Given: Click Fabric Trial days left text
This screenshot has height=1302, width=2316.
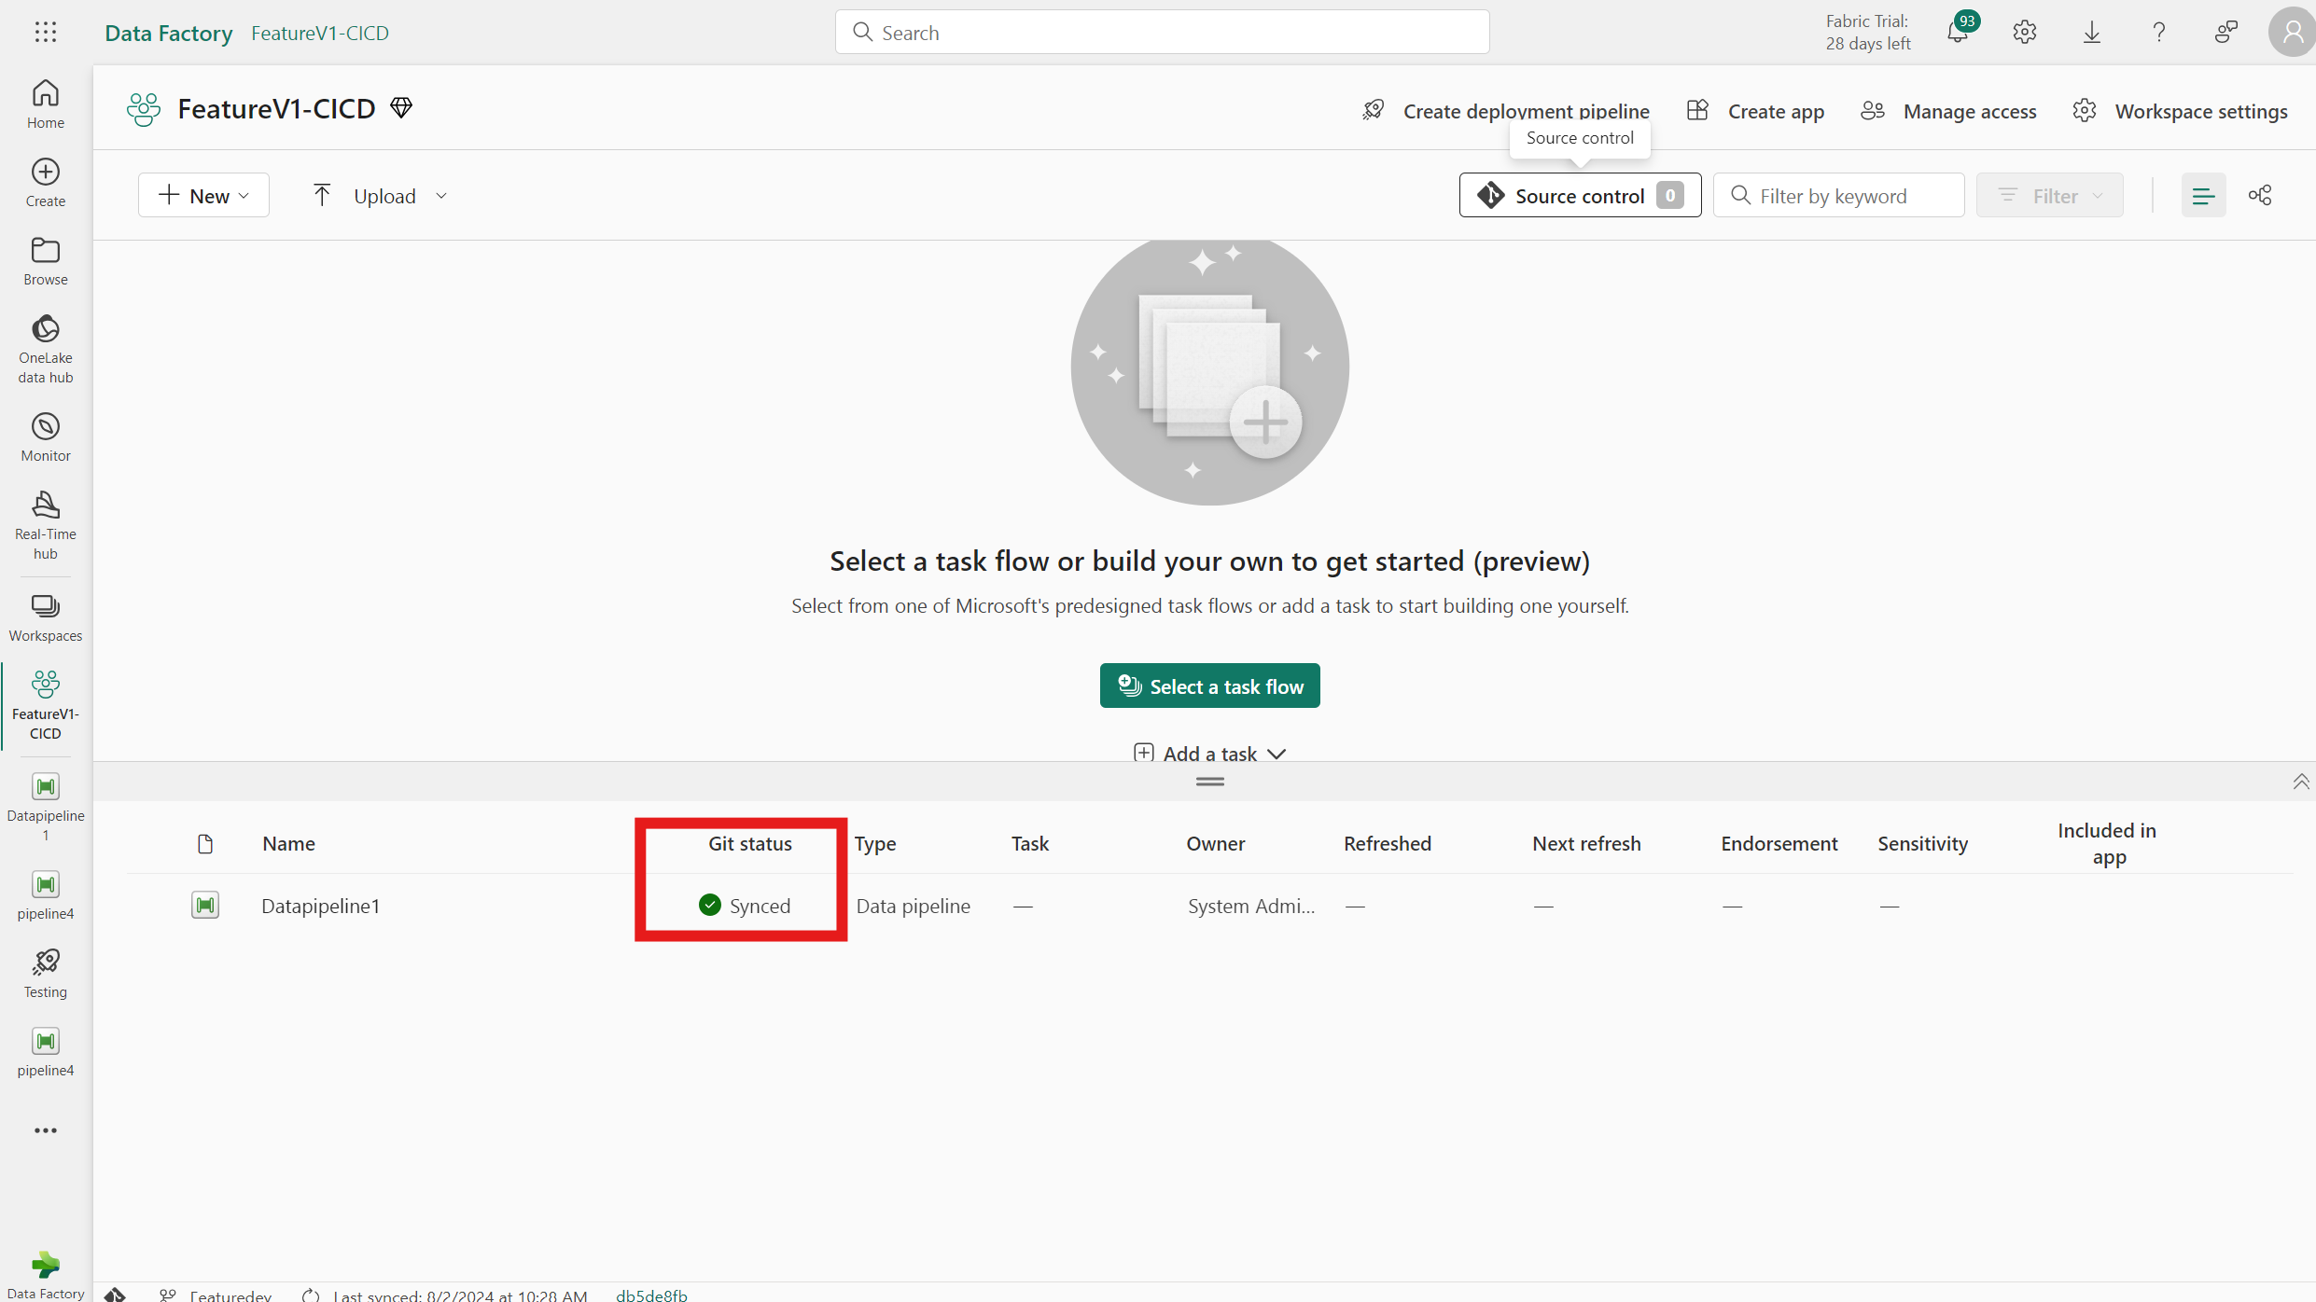Looking at the screenshot, I should [1867, 33].
